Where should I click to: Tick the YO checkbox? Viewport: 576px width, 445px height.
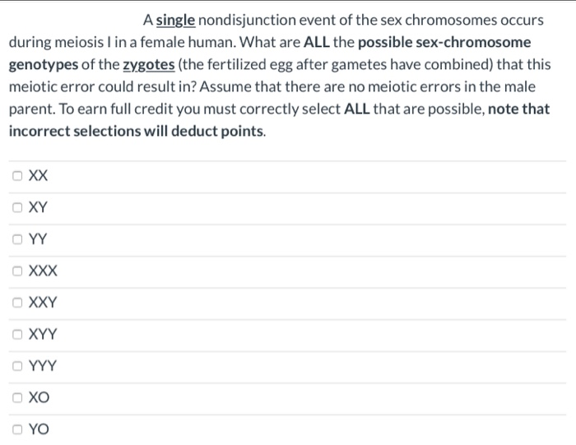(x=17, y=429)
